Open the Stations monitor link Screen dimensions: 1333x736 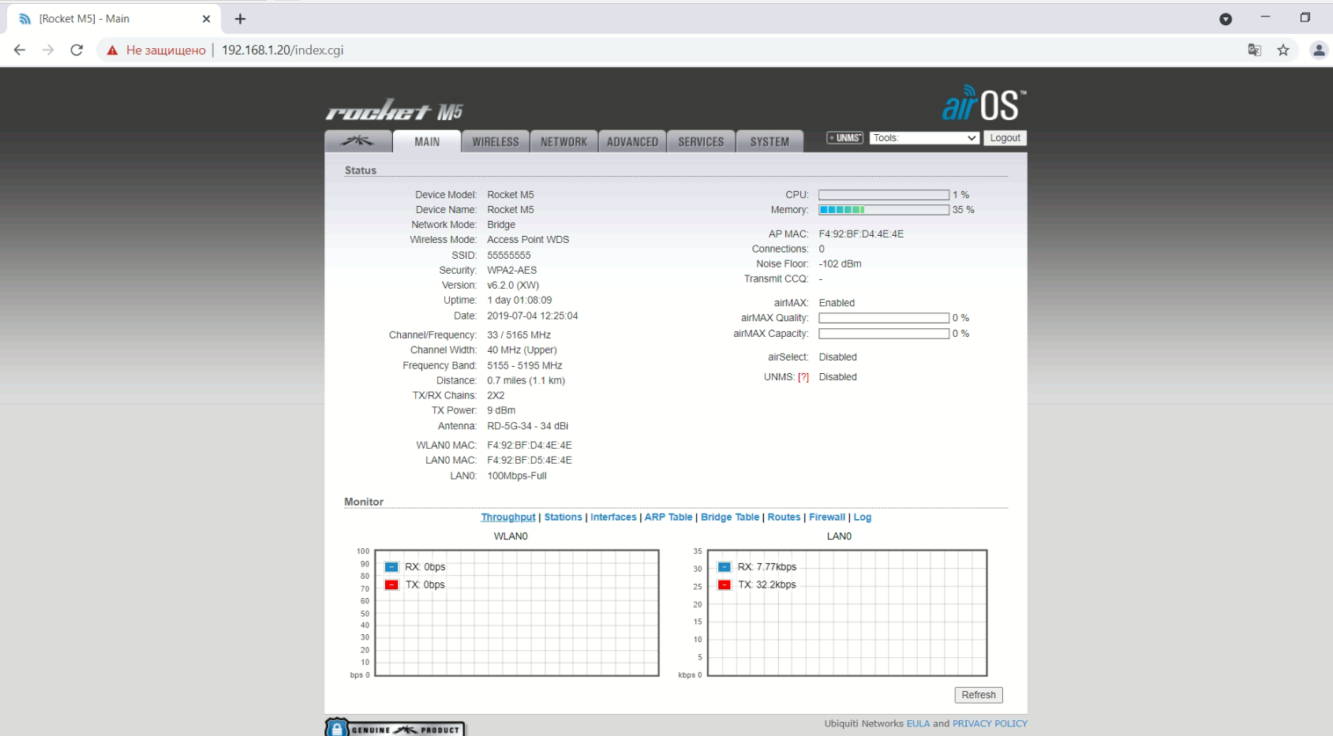coord(563,517)
